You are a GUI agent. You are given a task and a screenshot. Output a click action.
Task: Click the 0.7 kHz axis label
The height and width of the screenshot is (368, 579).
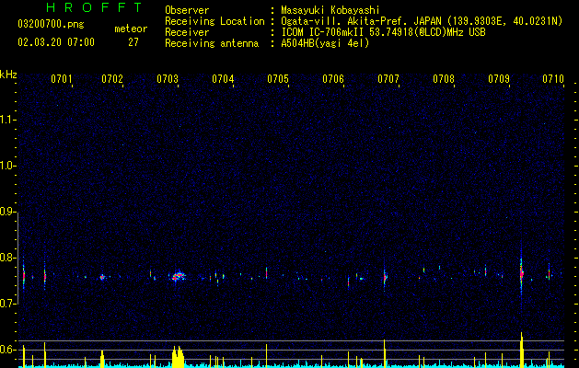pyautogui.click(x=7, y=304)
